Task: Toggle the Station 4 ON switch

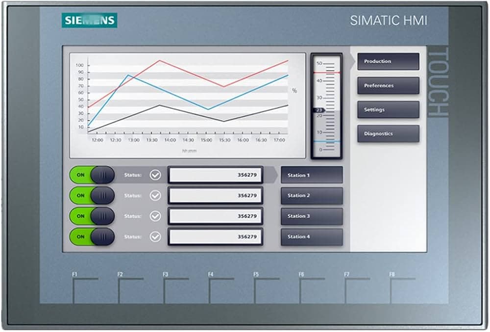Action: pos(92,237)
